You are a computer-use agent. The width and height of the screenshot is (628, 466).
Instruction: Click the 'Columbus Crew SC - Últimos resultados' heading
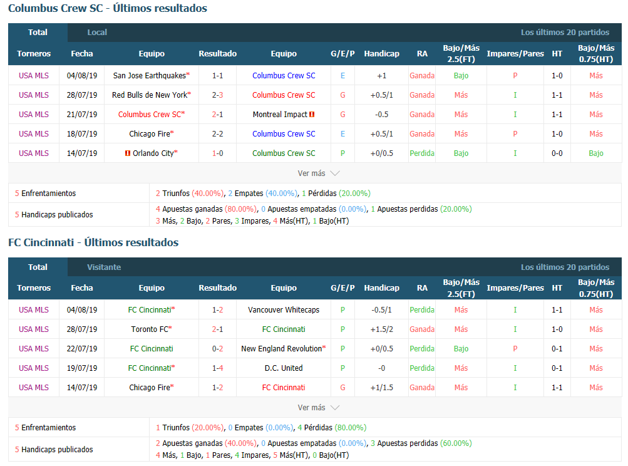[x=108, y=8]
